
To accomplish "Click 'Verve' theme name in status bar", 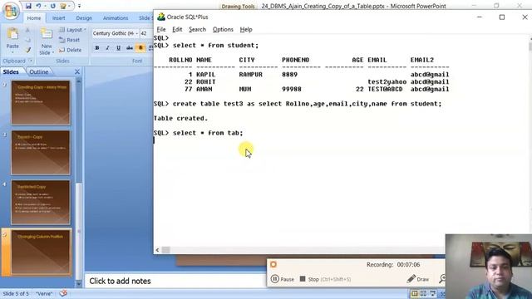I will pos(44,293).
